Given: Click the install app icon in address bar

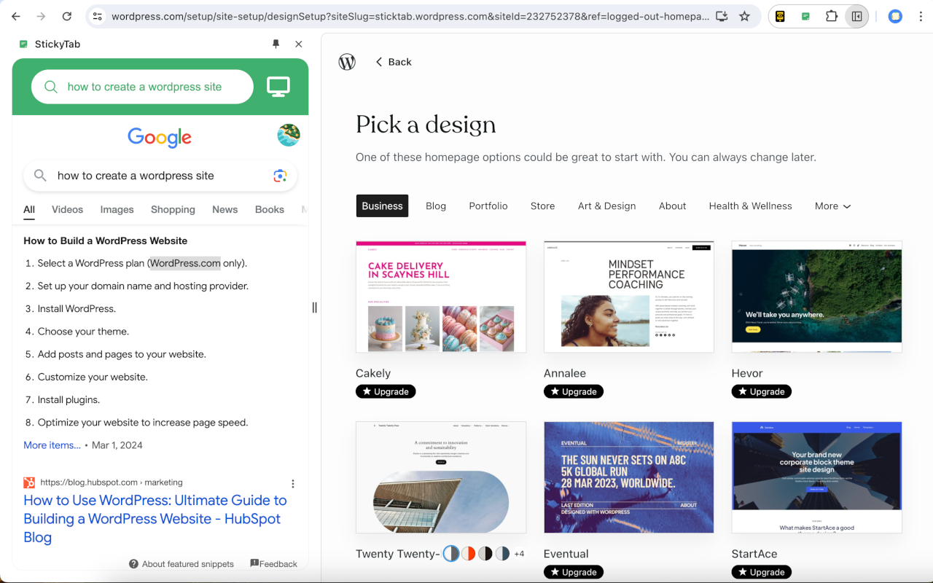Looking at the screenshot, I should pyautogui.click(x=722, y=16).
